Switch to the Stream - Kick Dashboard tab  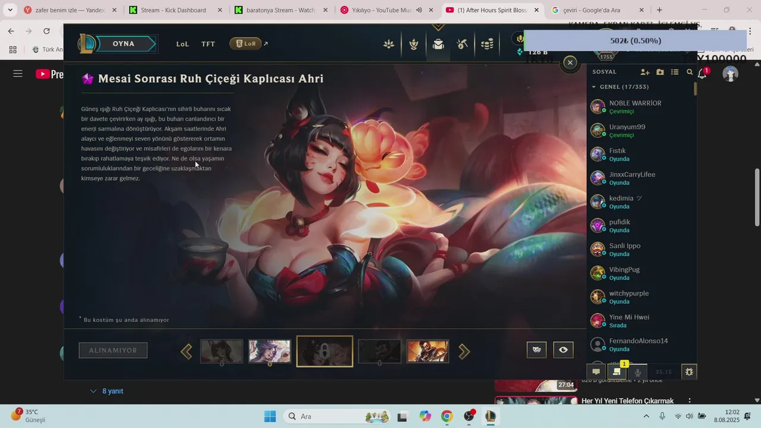174,10
